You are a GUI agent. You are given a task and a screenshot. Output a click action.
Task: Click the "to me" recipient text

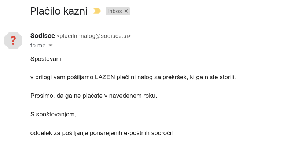[38, 45]
